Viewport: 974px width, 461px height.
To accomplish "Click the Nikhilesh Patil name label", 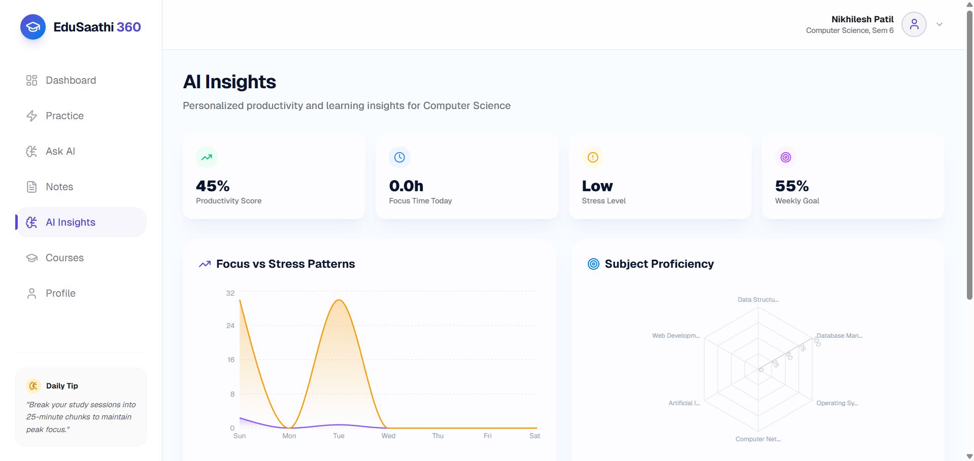I will coord(862,19).
